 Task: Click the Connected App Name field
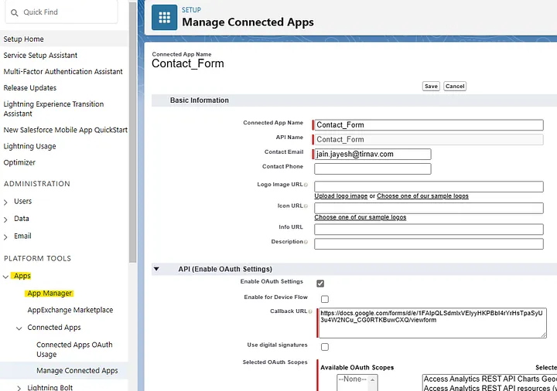(429, 125)
